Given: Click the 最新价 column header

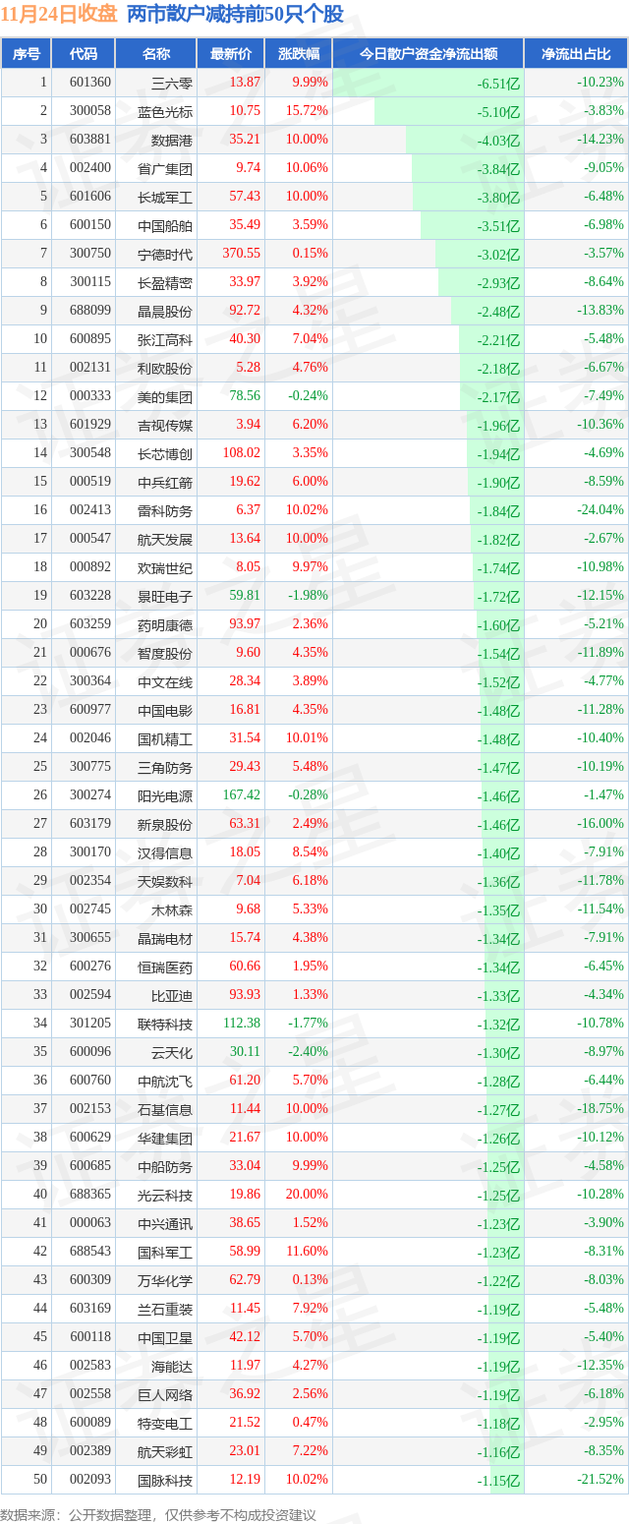Looking at the screenshot, I should click(231, 54).
